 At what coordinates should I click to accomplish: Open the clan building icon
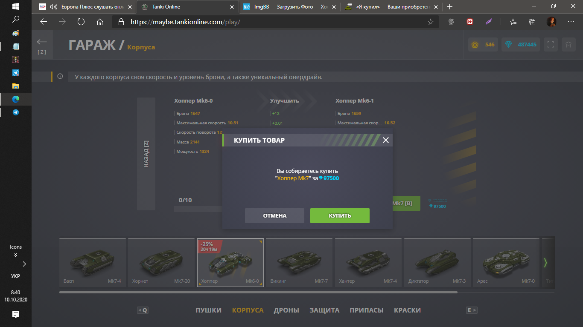click(568, 44)
